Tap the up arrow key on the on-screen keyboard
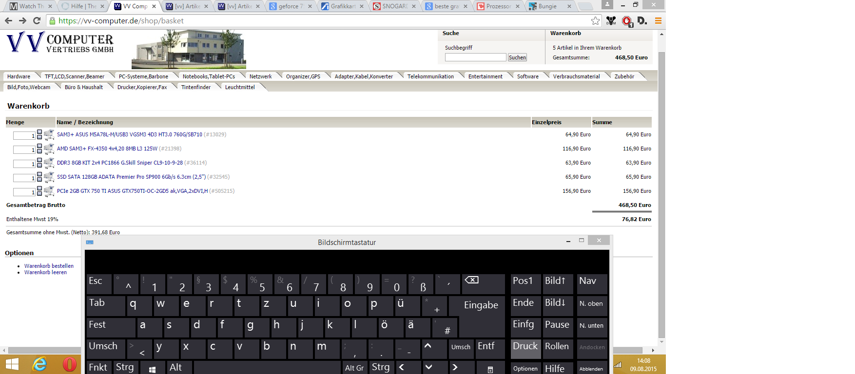The image size is (855, 374). point(435,349)
